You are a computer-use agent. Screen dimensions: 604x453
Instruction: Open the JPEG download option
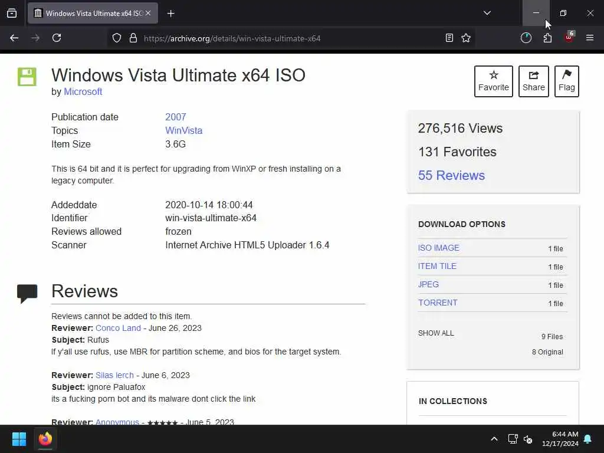click(428, 284)
